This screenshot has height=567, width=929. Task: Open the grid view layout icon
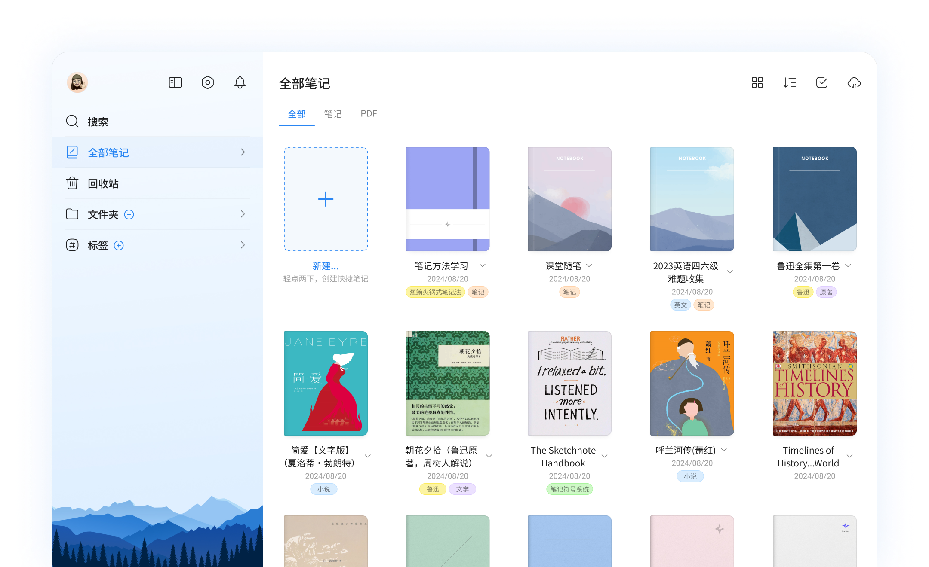click(x=757, y=82)
